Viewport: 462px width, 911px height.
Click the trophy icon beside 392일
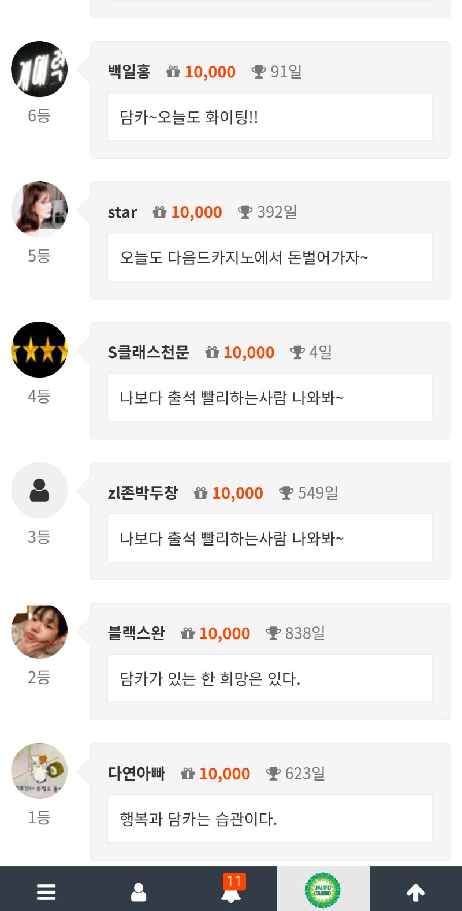tap(245, 212)
